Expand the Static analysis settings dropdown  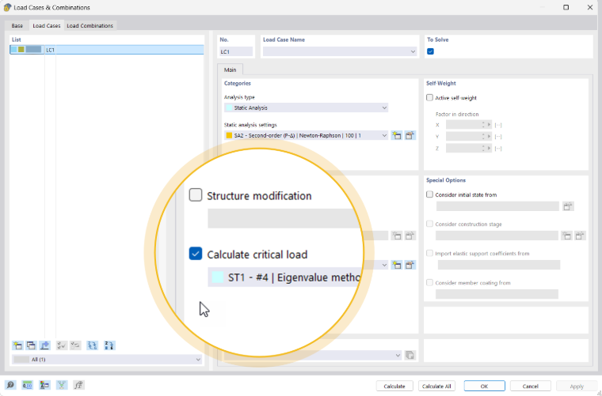click(x=384, y=135)
